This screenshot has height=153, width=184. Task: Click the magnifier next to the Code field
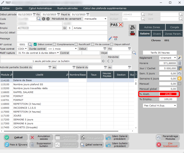click(x=39, y=19)
